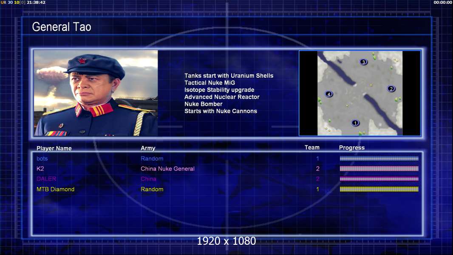Viewport: 453px width, 255px height.
Task: Click the Army column header
Action: pos(148,148)
